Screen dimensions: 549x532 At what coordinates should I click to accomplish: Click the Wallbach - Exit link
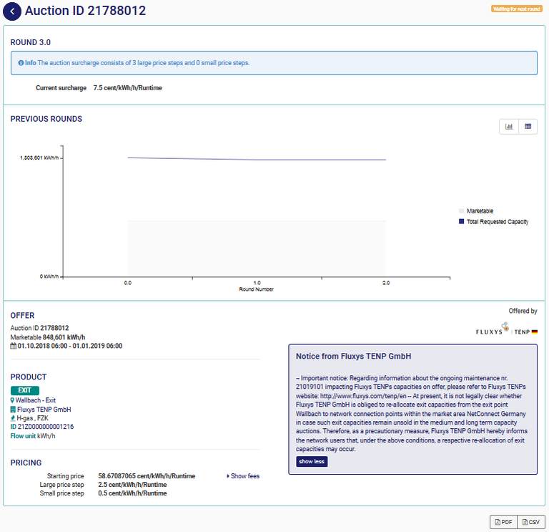(x=39, y=400)
